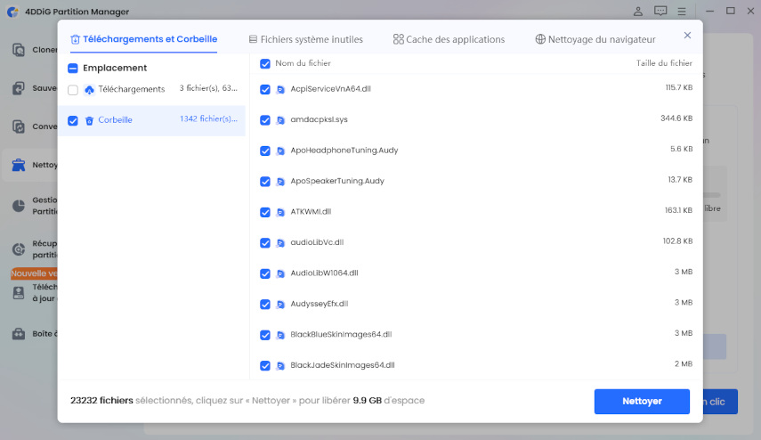Uncheck ApoSpeakerTuning.Audy checkbox

coord(265,182)
